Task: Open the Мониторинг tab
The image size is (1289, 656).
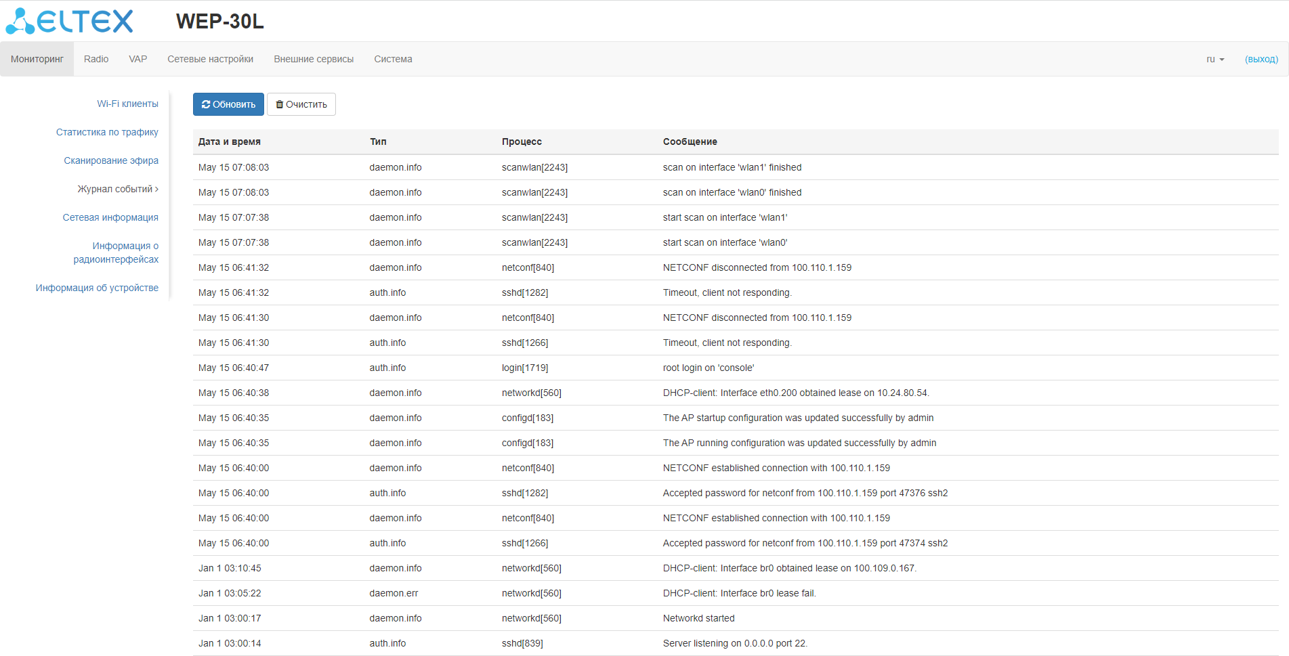Action: pyautogui.click(x=37, y=60)
